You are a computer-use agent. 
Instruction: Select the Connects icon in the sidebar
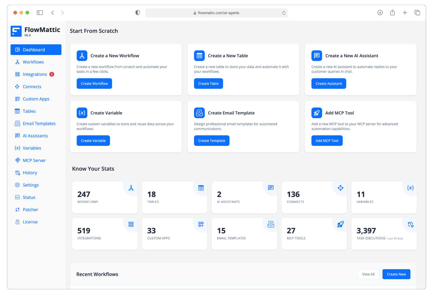coord(18,86)
